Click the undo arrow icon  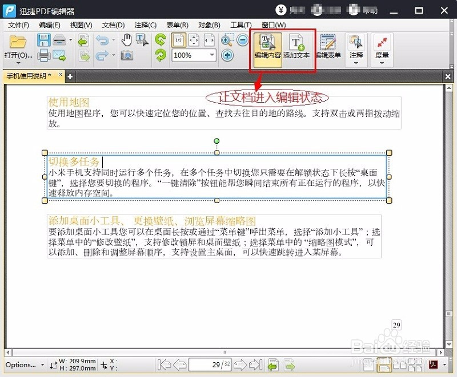click(x=102, y=40)
